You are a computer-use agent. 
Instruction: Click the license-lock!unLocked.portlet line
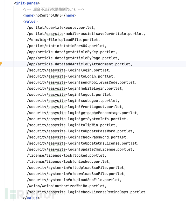click(x=69, y=162)
